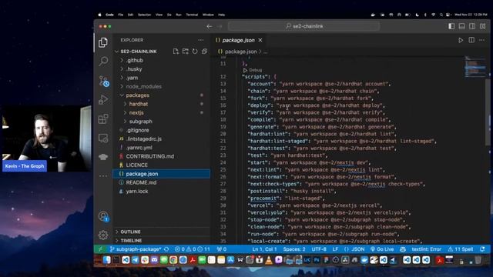Open the File menu in macOS menu bar
This screenshot has width=493, height=277.
coord(120,15)
